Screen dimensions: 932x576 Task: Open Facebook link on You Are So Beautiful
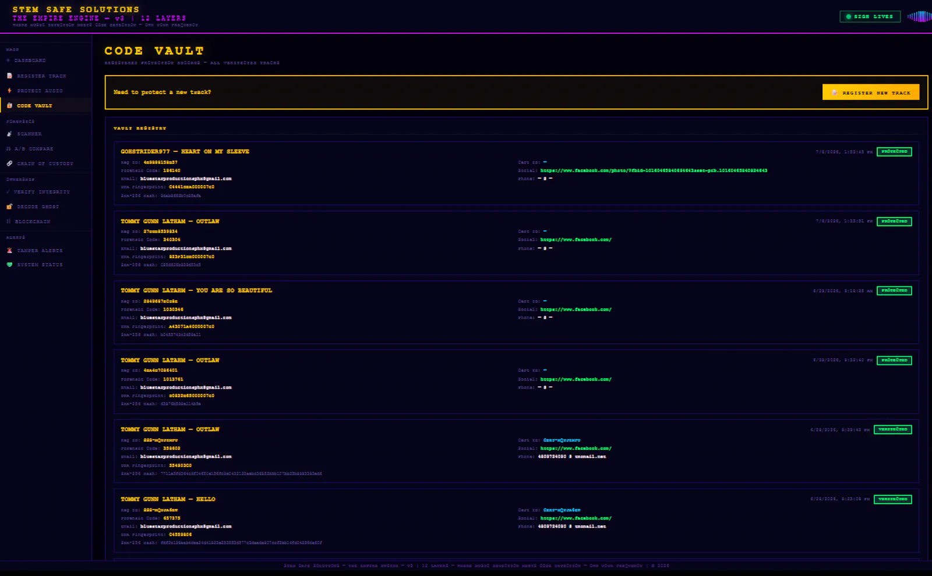[576, 310]
